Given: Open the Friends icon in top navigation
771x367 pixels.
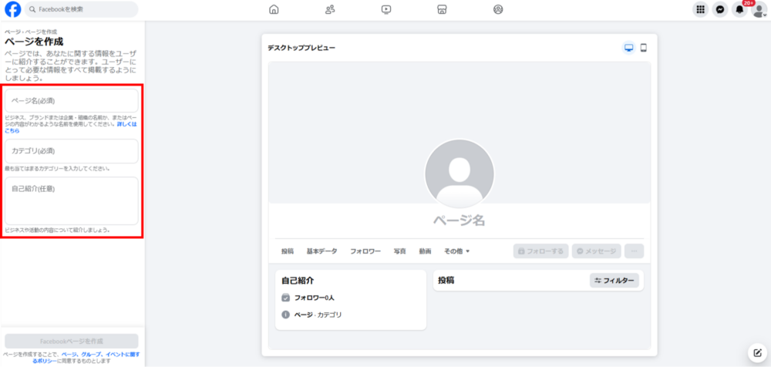Looking at the screenshot, I should click(330, 10).
